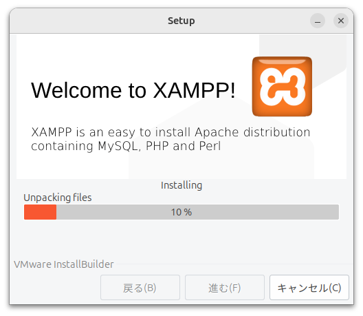Click the VMware InstallBuilder label

(64, 264)
